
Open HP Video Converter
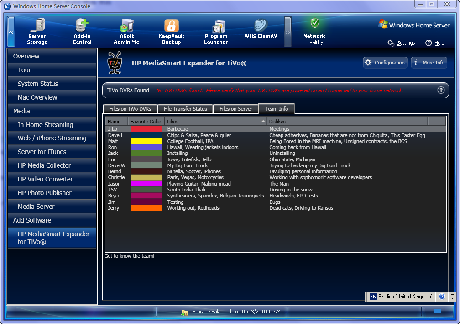[x=52, y=179]
